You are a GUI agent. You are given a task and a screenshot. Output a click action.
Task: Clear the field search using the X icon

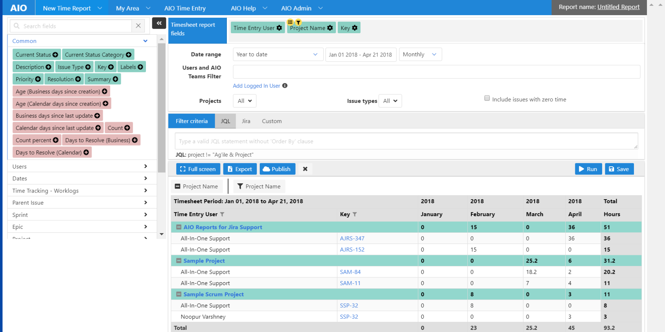point(139,26)
